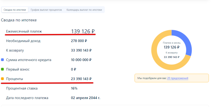
Task: Click the 278 000 ₽ required income value
Action: (79, 41)
